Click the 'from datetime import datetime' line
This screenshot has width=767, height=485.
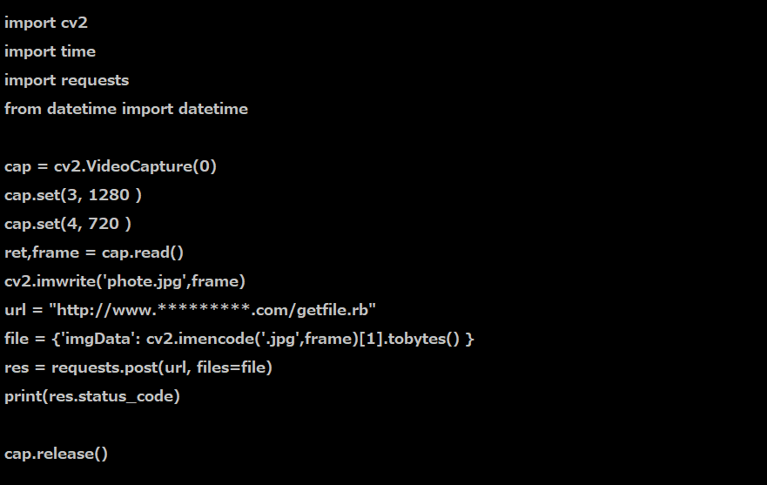[125, 109]
